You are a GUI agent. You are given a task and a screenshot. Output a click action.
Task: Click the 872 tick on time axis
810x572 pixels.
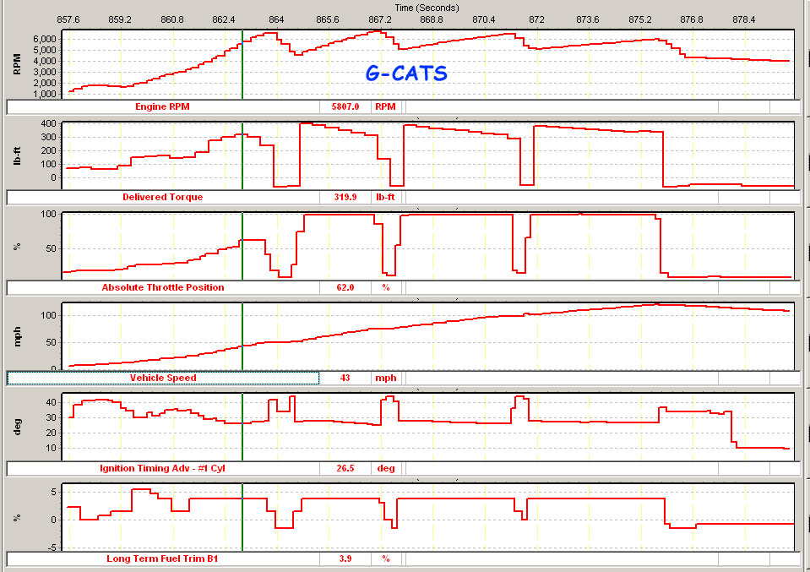click(x=536, y=19)
